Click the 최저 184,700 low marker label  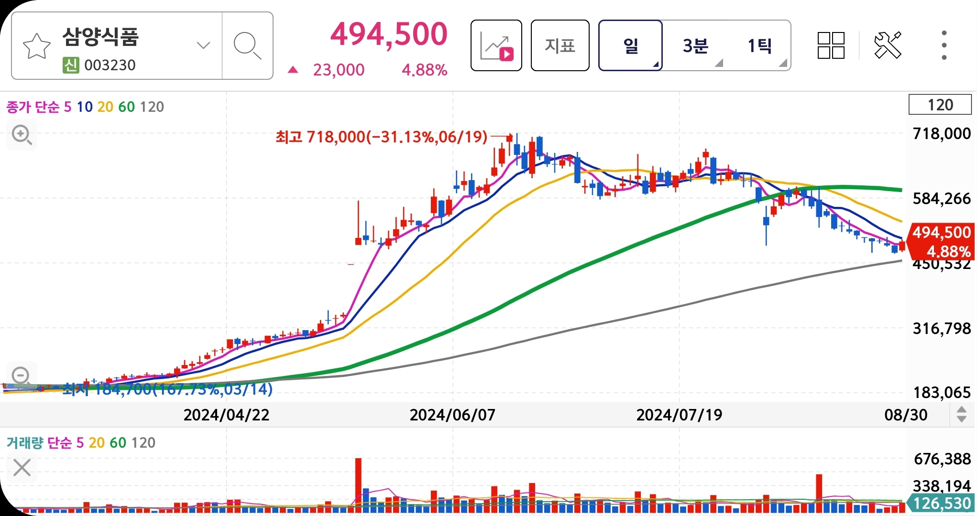pyautogui.click(x=167, y=389)
